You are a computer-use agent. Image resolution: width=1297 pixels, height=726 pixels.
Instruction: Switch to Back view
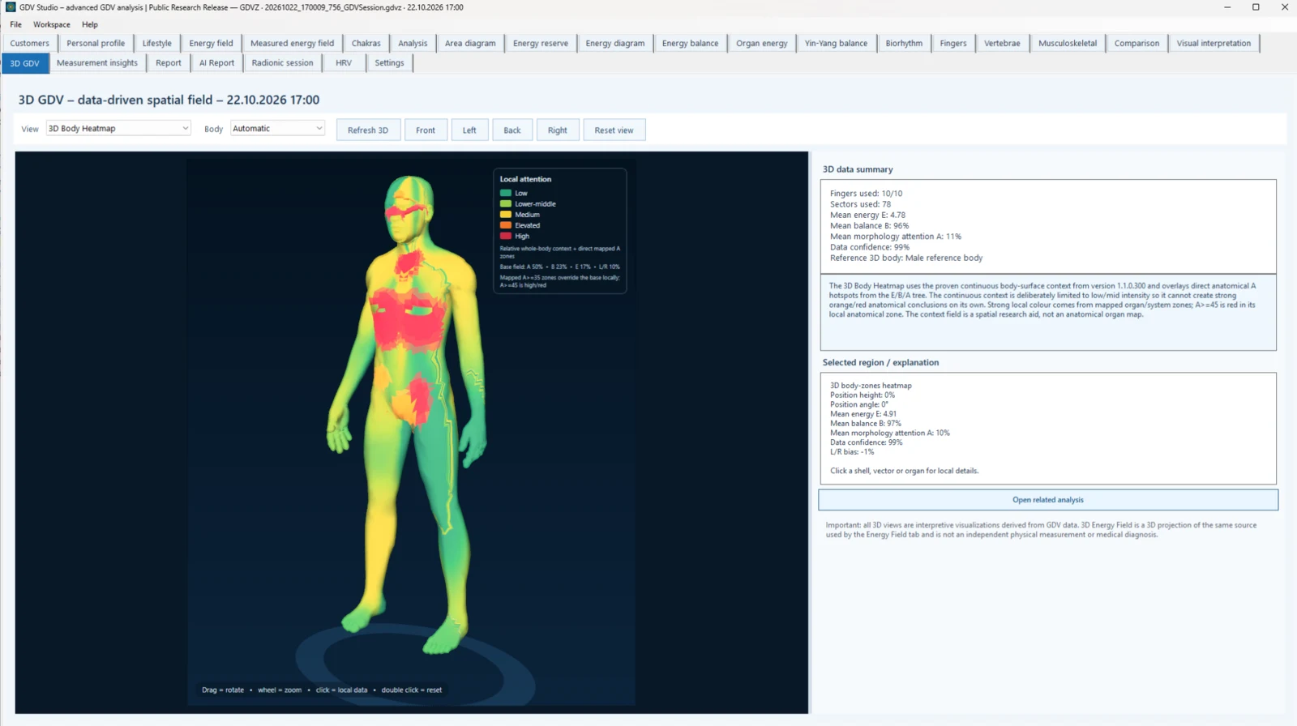pyautogui.click(x=512, y=130)
